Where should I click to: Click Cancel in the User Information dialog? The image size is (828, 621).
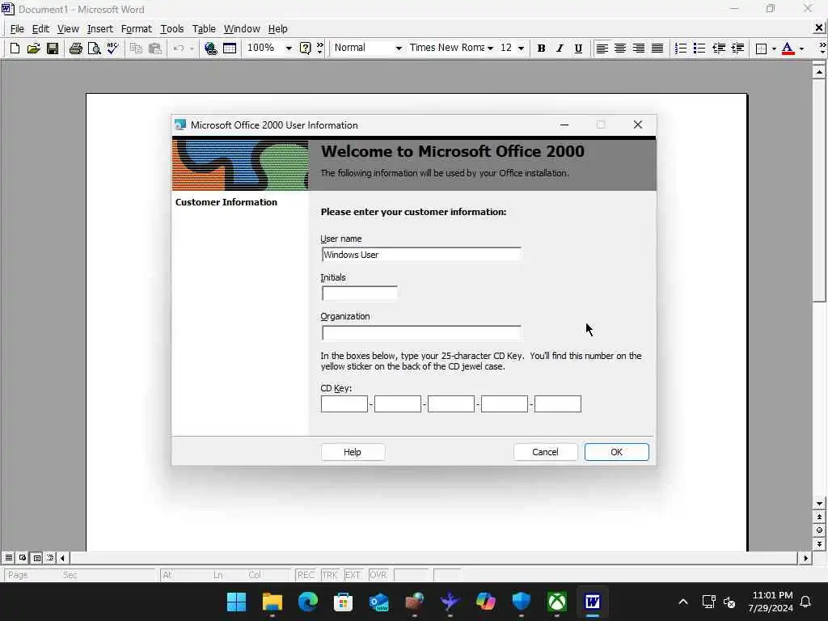tap(545, 452)
